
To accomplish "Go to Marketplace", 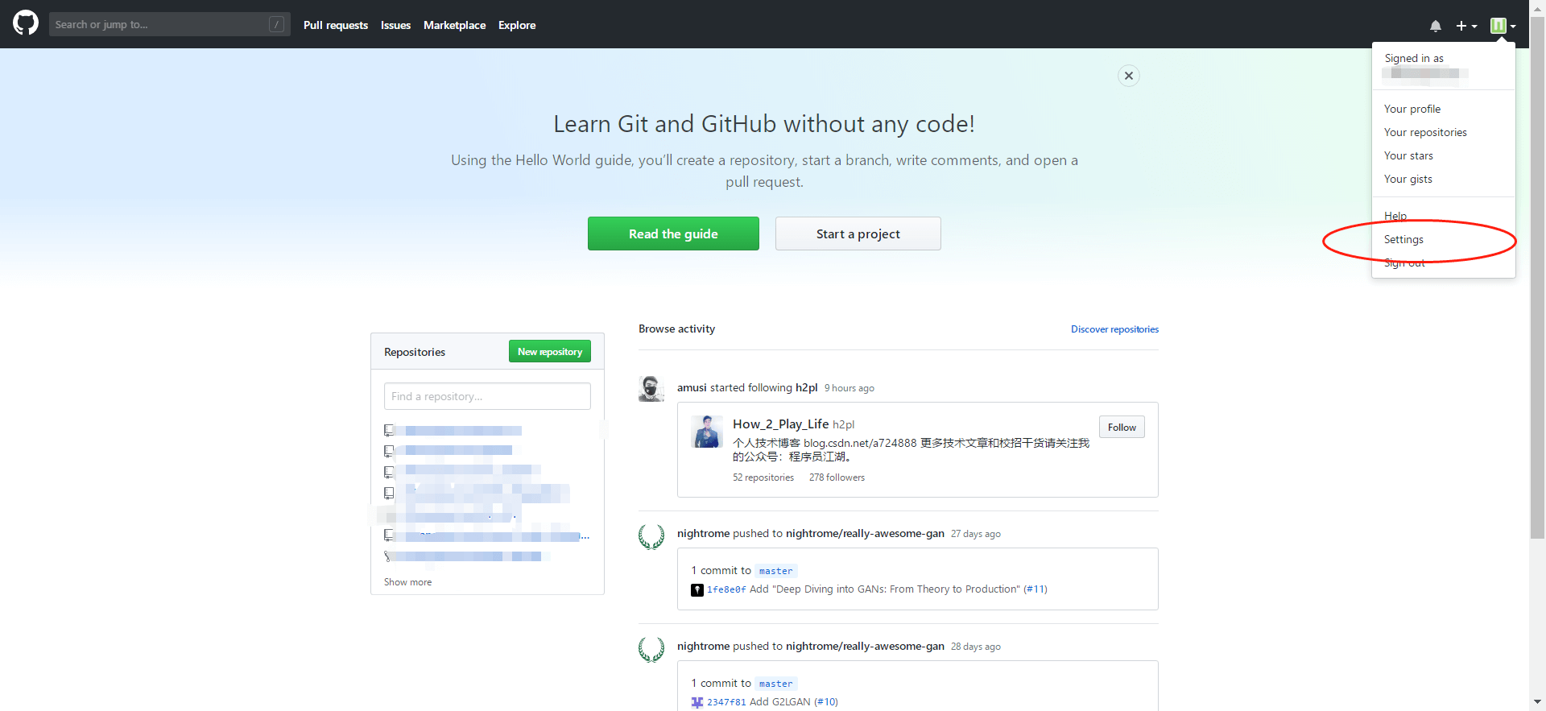I will [454, 25].
